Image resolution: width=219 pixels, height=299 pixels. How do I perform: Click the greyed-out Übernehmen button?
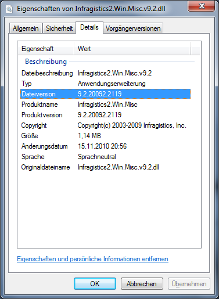(189, 284)
